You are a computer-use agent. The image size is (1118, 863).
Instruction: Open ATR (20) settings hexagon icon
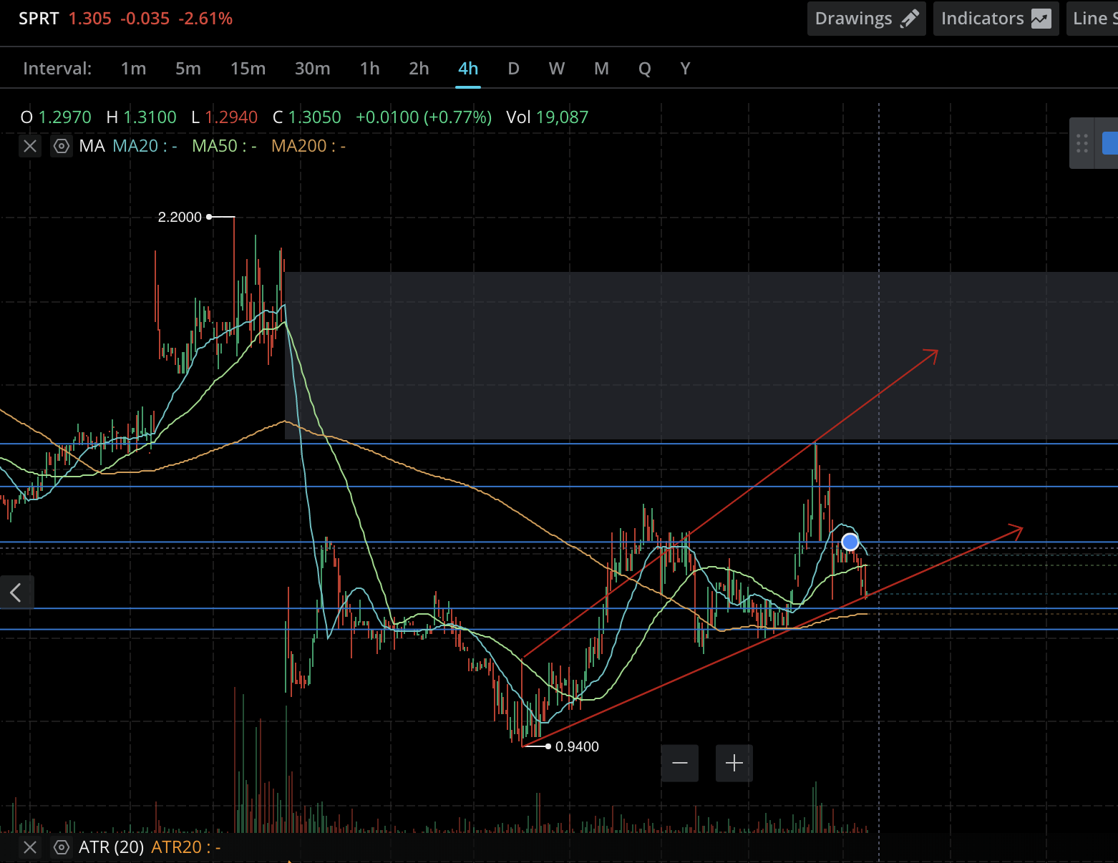(x=62, y=848)
